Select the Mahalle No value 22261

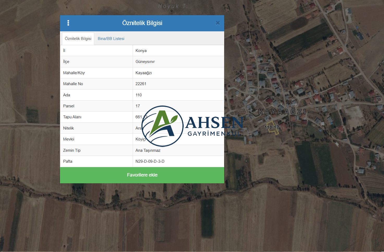pos(141,84)
